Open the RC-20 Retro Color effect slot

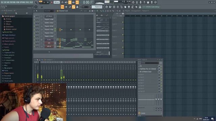[x=145, y=72]
